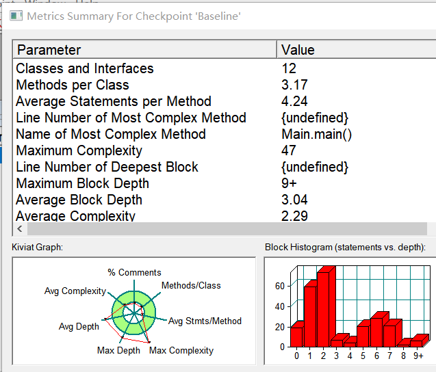Screen dimensions: 436x372
Task: Select the Average Statements per Method row
Action: click(x=225, y=101)
